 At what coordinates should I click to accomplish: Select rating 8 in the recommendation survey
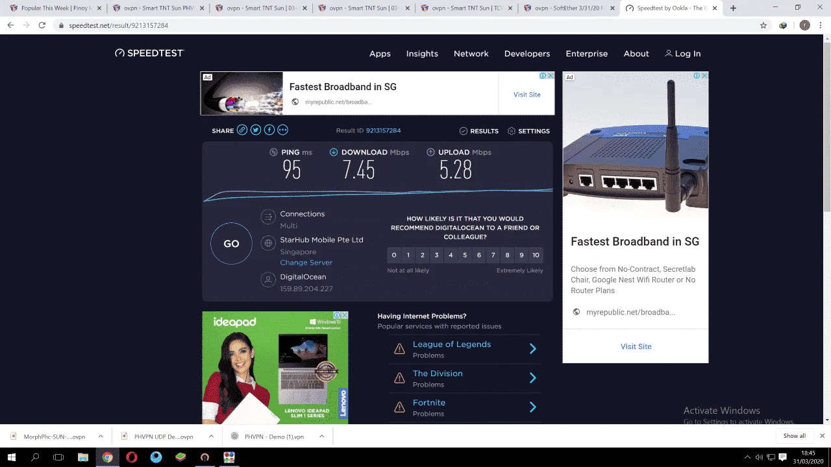[508, 255]
